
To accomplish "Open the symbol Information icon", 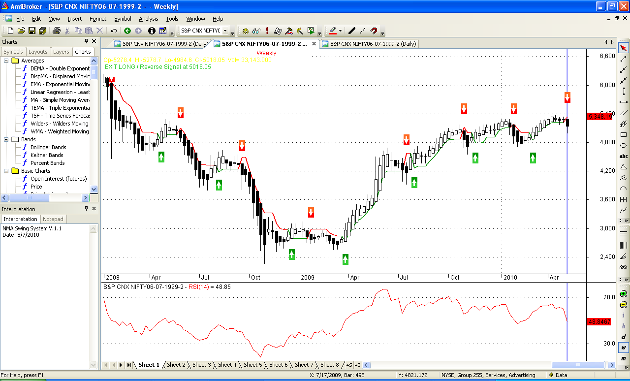I will (152, 31).
